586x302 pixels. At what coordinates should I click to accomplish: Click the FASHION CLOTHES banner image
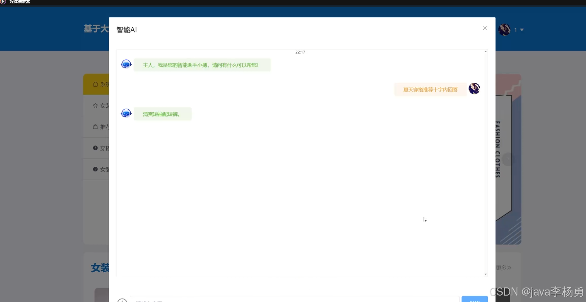(x=508, y=159)
